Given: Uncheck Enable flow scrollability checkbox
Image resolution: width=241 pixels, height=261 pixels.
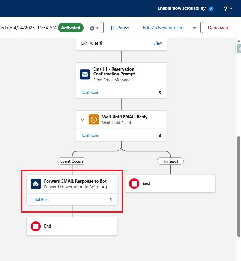Looking at the screenshot, I should [211, 8].
